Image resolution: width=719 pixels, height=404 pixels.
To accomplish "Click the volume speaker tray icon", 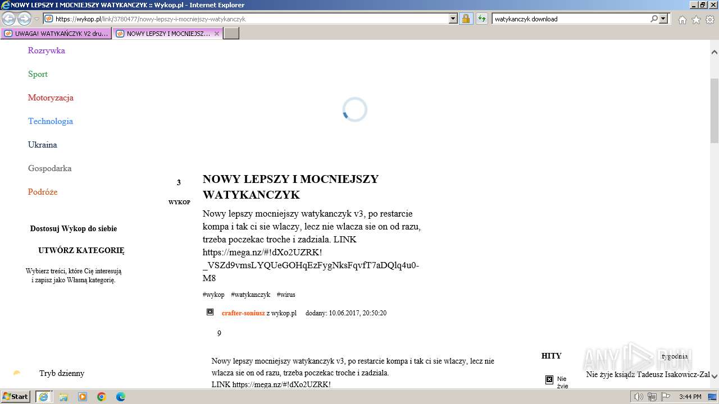I will click(x=639, y=397).
